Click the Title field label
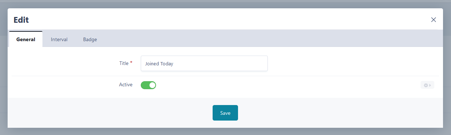The height and width of the screenshot is (135, 451). pos(124,63)
